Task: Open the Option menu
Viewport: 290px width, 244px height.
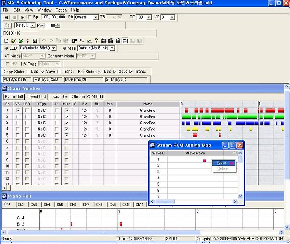Action: pyautogui.click(x=61, y=10)
